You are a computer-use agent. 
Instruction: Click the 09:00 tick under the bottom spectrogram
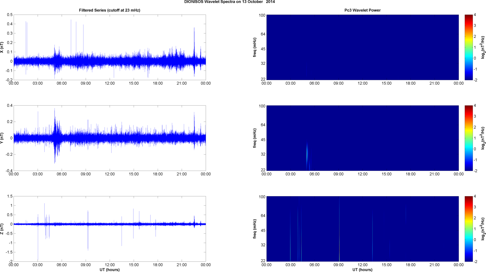point(338,265)
